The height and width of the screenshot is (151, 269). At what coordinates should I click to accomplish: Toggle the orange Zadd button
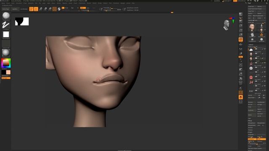(x=83, y=8)
